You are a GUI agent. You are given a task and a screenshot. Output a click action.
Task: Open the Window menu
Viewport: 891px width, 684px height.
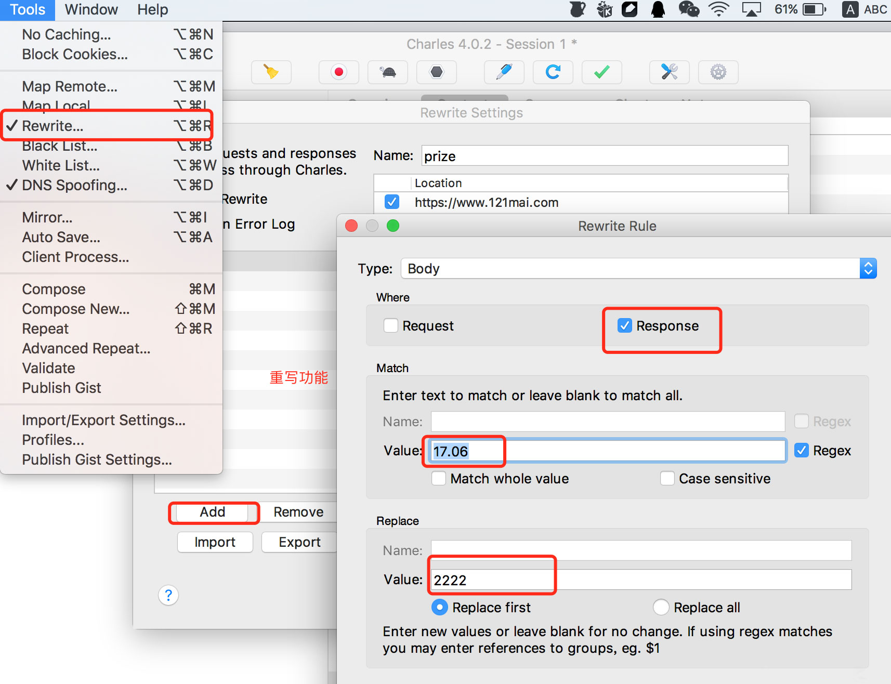click(x=91, y=9)
